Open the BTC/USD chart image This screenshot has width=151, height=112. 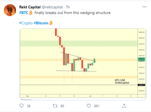83,64
